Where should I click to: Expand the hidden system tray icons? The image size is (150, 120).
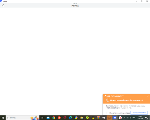tap(125, 118)
